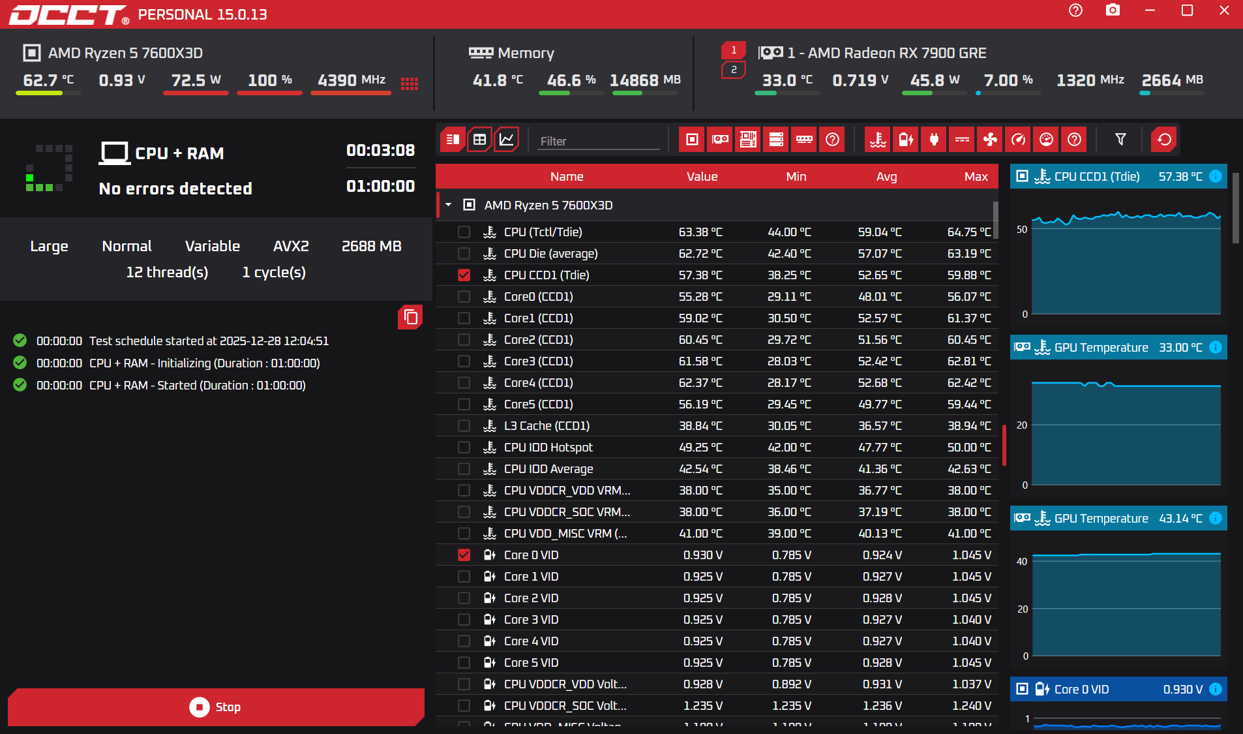The image size is (1243, 734).
Task: Show info for the 43.14 °C GPU Temperature graph
Action: coord(1216,518)
